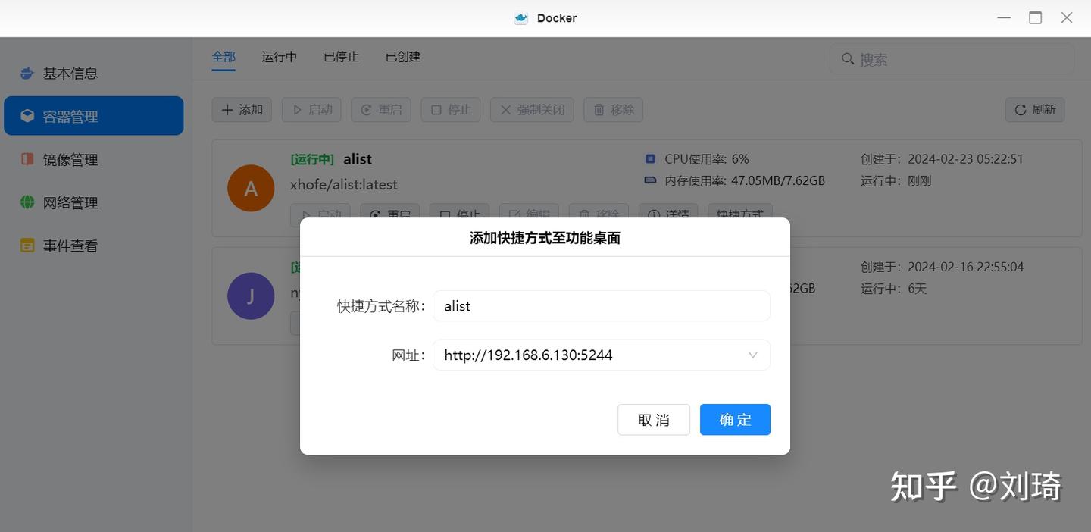Click the 移除 remove button in toolbar

coord(612,109)
